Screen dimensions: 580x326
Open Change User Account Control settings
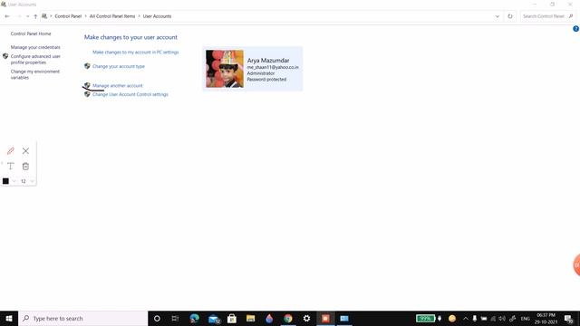(130, 94)
